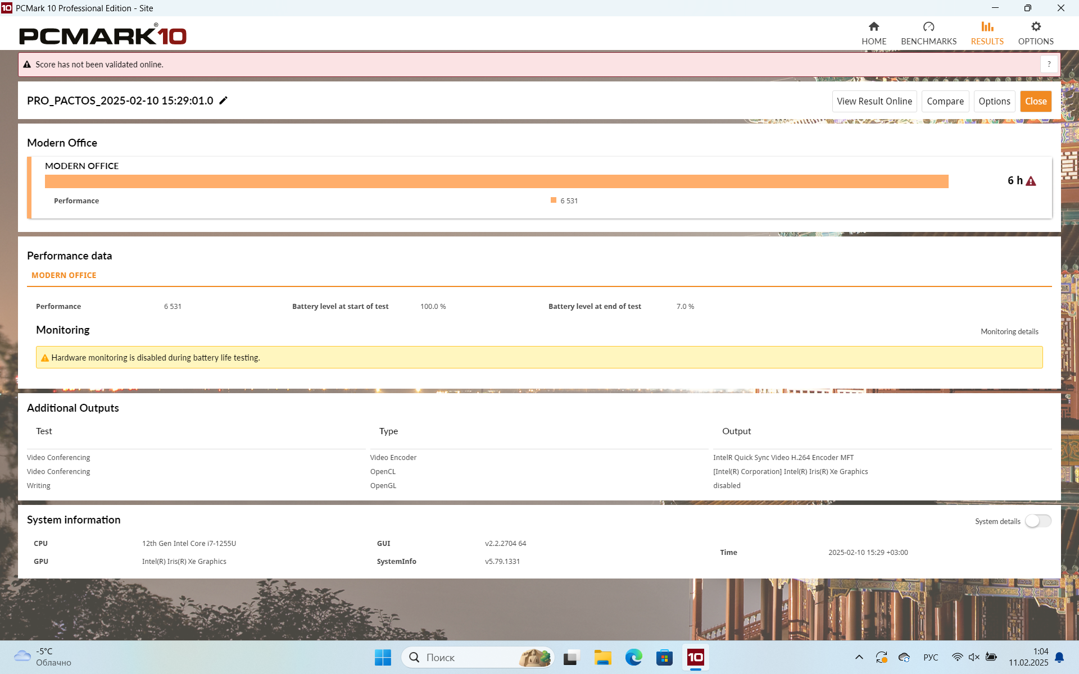Open the Options gear icon

click(1035, 27)
